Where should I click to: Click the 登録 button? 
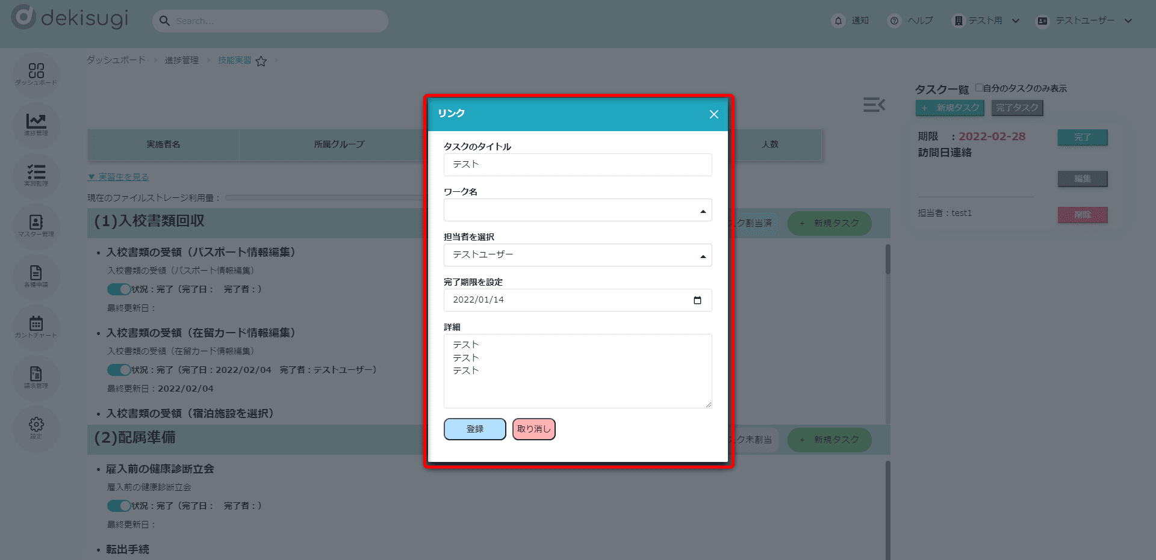coord(474,429)
